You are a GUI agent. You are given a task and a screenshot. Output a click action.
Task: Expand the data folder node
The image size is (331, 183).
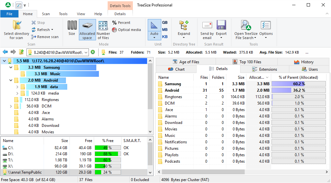(x=17, y=87)
